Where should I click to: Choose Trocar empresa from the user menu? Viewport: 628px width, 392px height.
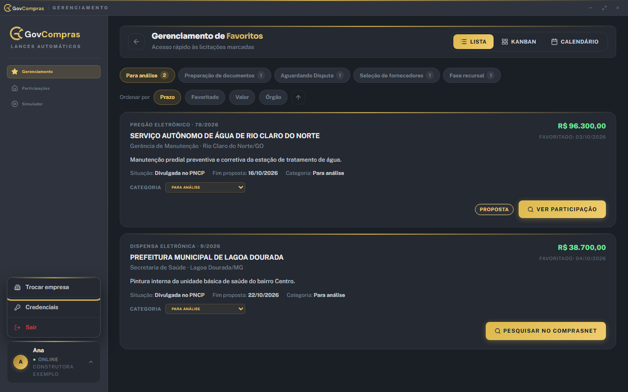click(x=53, y=287)
